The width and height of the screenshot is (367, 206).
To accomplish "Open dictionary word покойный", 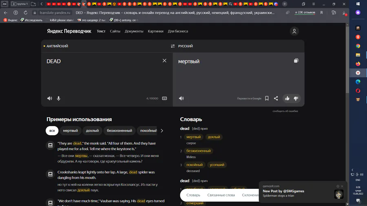I will pos(195,164).
